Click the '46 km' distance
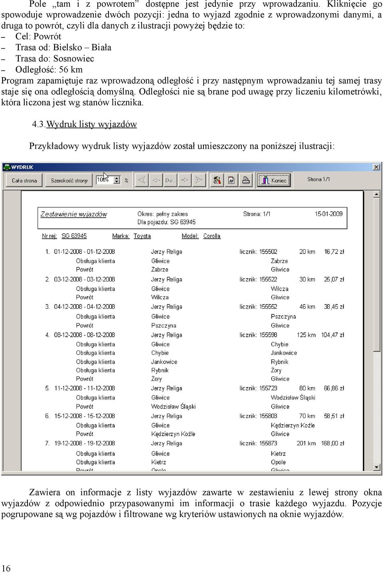The height and width of the screenshot is (572, 383). pyautogui.click(x=307, y=307)
